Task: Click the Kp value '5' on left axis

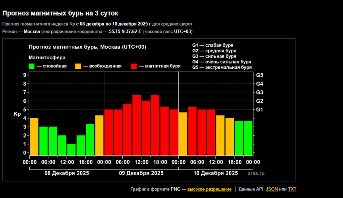Action: point(25,110)
